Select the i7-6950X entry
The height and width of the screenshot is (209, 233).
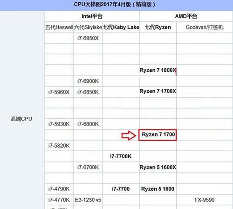[88, 38]
